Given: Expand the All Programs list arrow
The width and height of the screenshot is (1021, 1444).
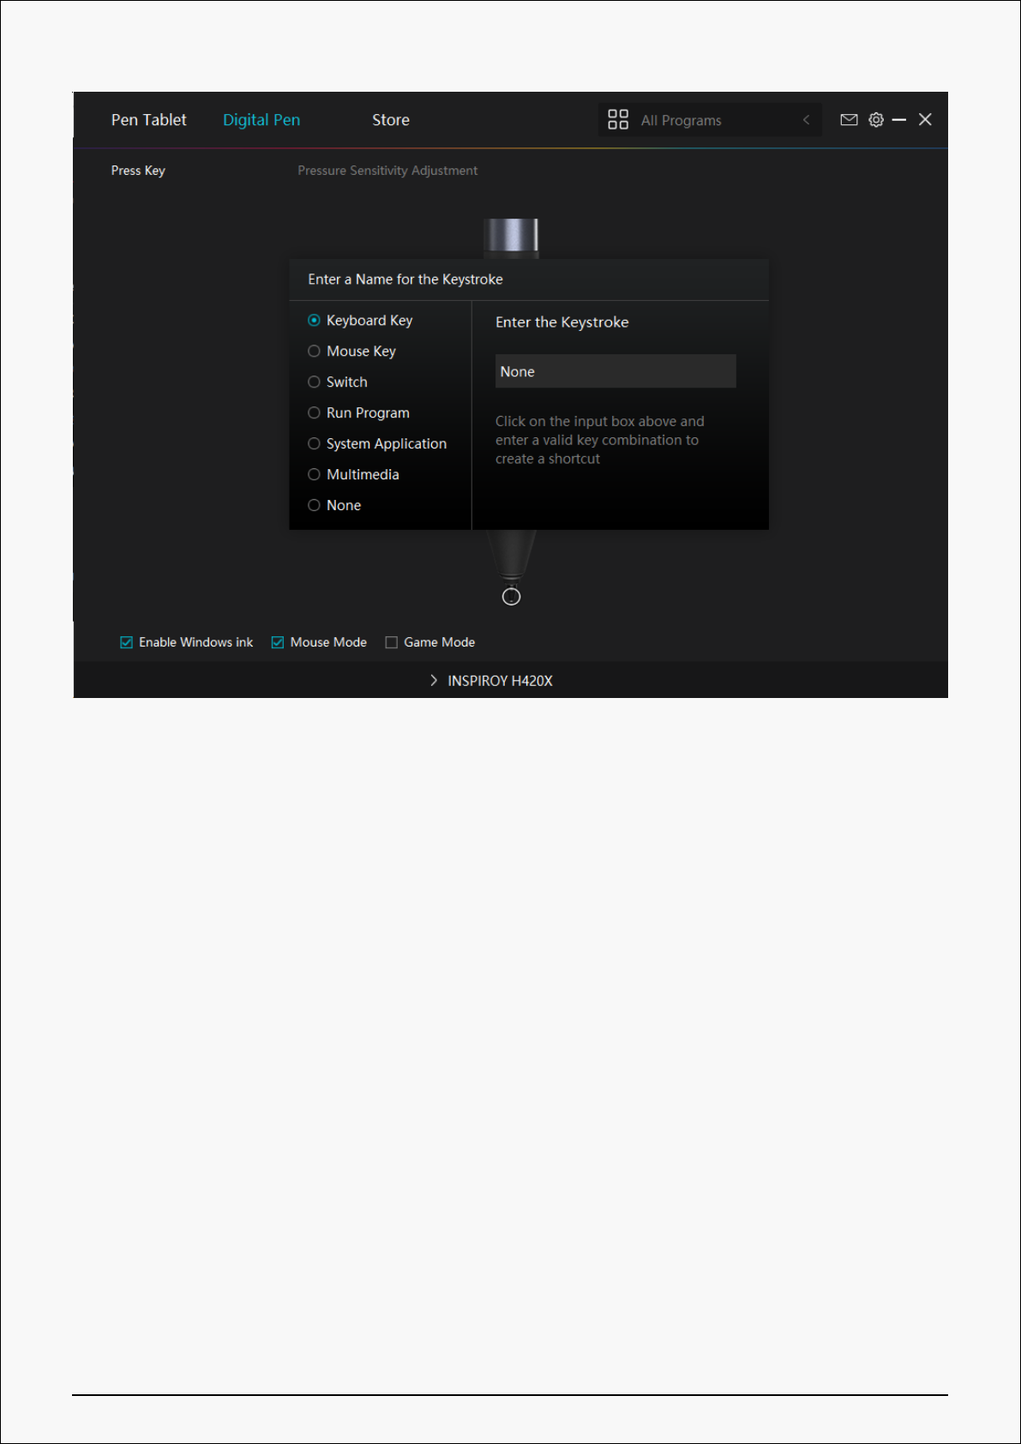Looking at the screenshot, I should click(806, 120).
